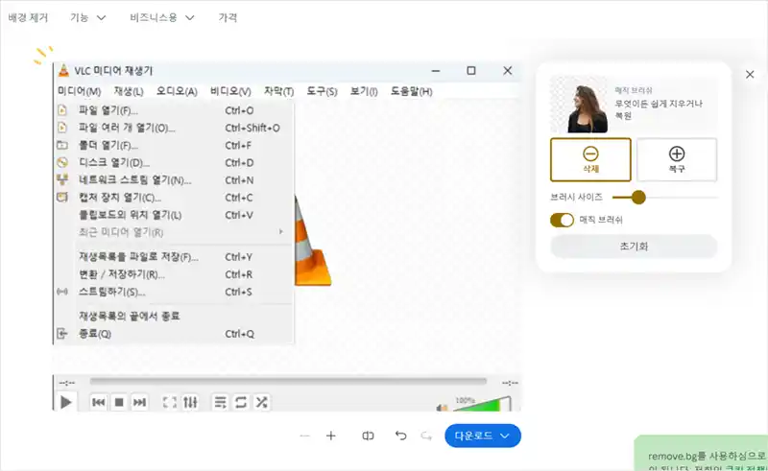
Task: Click the network icon beside 네트워크 스트림
Action: (x=62, y=179)
